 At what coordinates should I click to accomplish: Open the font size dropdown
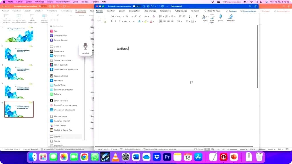click(132, 16)
